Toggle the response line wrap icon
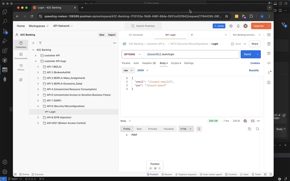The image size is (290, 181). (199, 129)
